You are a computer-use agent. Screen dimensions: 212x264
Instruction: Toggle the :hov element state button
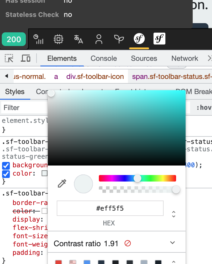[204, 108]
